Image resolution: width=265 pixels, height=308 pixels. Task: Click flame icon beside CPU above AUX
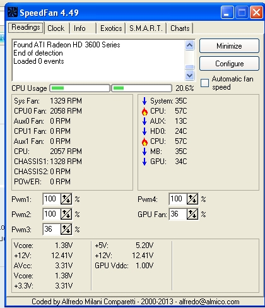tap(144, 111)
